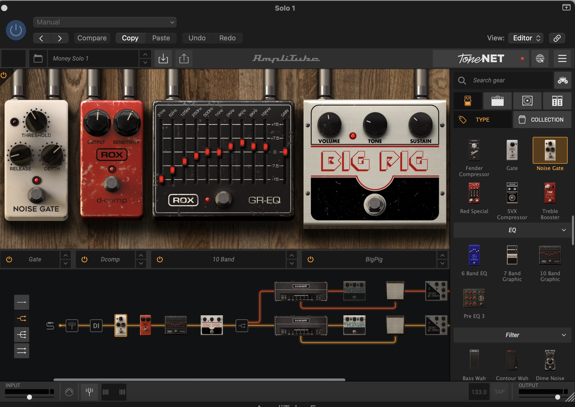Choose the Treble Booster pedal
This screenshot has width=575, height=407.
pos(550,201)
